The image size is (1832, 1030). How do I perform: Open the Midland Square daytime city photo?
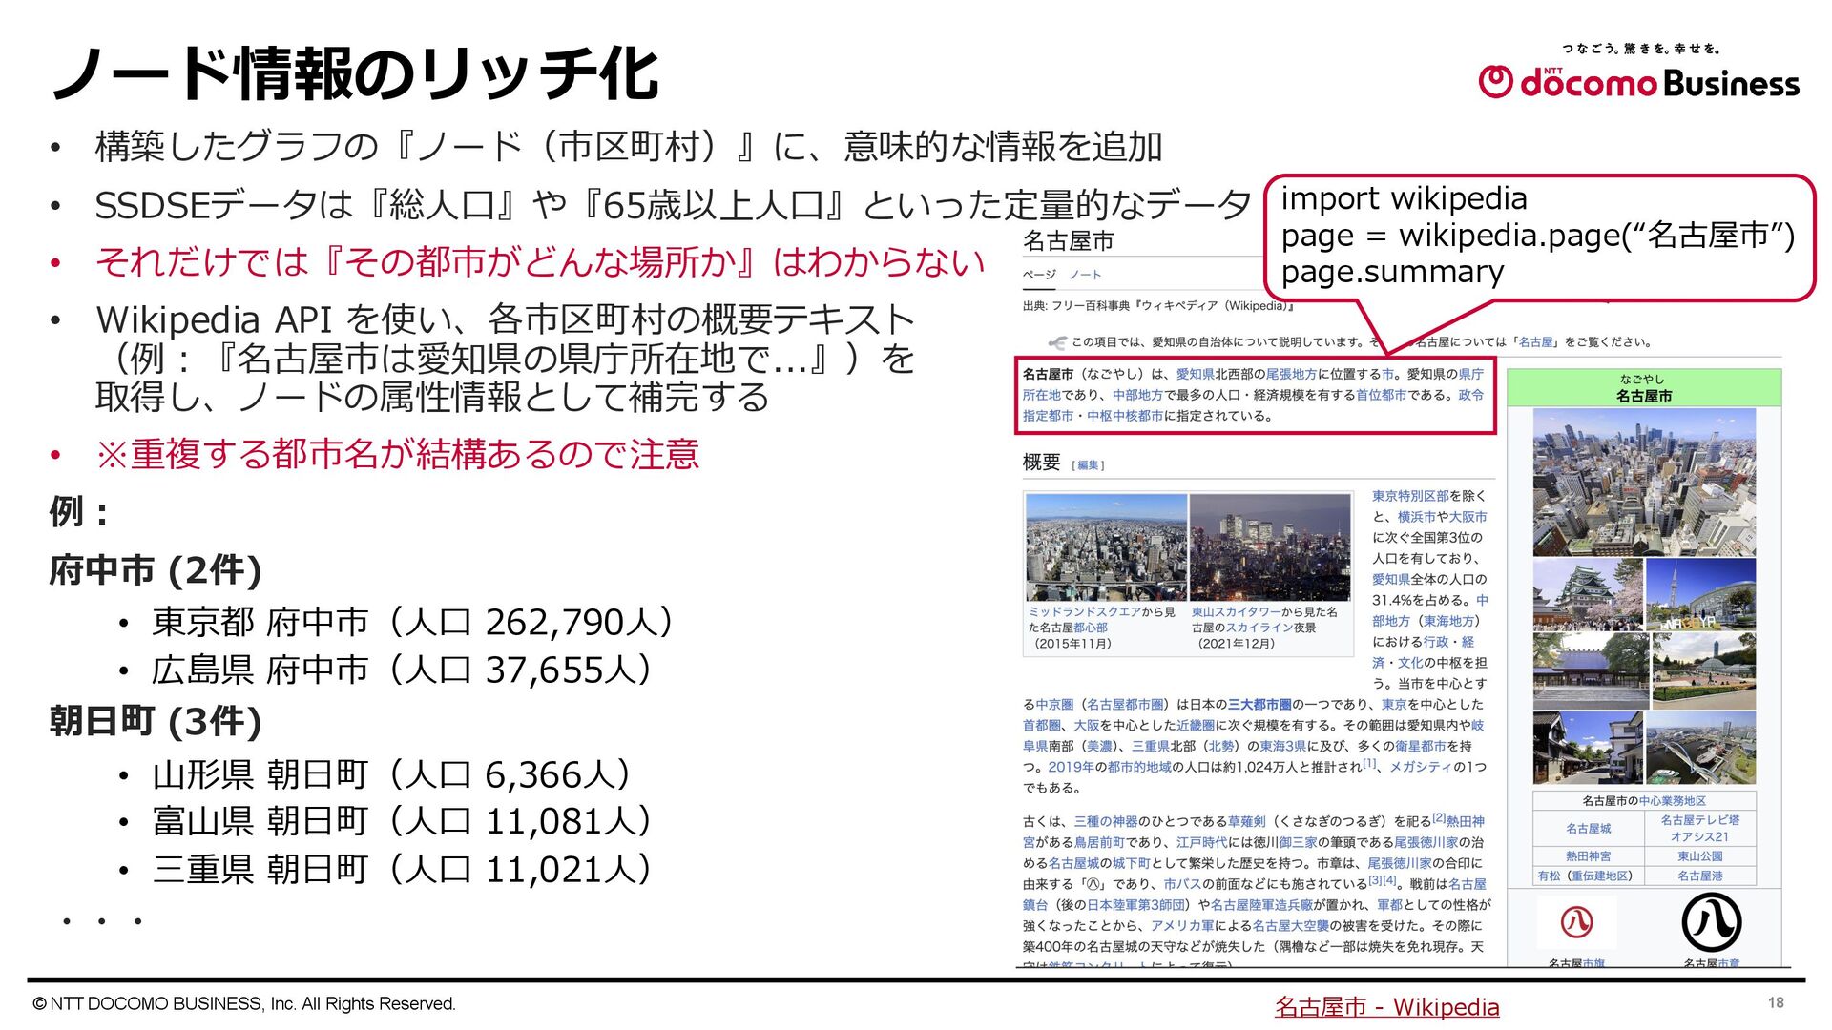click(1105, 547)
